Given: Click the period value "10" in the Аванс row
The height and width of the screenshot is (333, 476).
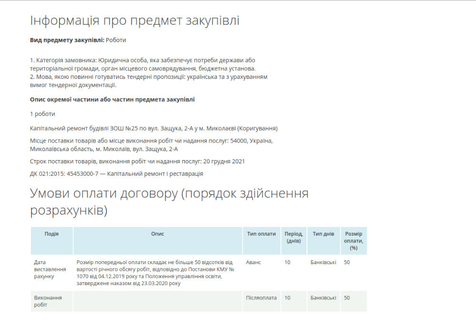Looking at the screenshot, I should coord(287,262).
